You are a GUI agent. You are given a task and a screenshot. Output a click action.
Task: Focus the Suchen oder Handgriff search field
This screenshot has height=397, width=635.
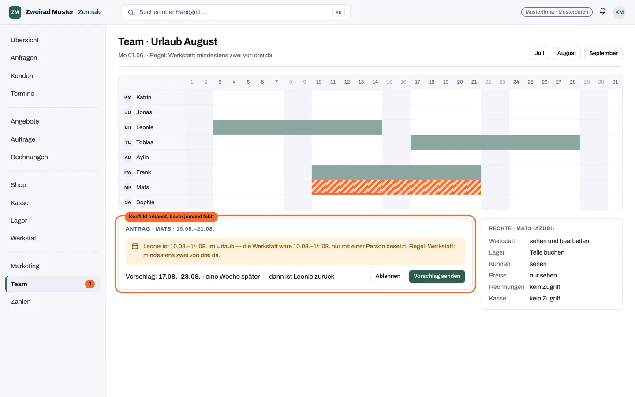click(236, 12)
